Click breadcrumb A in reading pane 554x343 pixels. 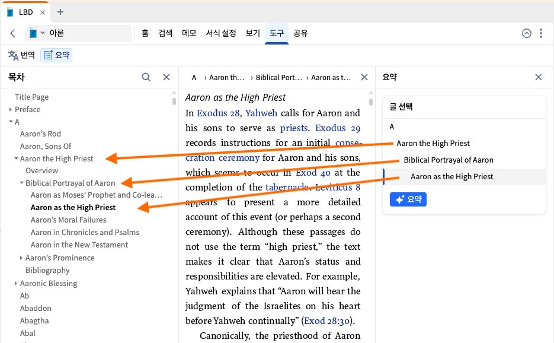coord(194,78)
